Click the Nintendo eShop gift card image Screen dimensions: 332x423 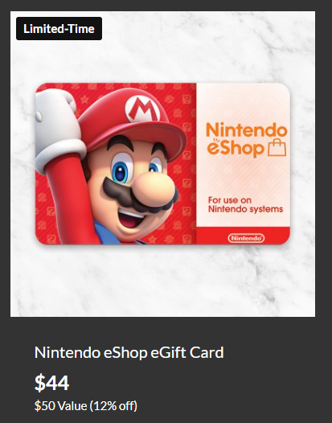point(162,164)
